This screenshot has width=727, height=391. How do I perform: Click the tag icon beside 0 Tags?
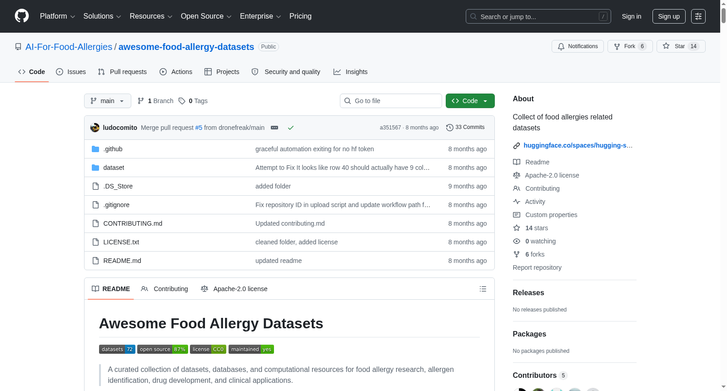(x=182, y=101)
